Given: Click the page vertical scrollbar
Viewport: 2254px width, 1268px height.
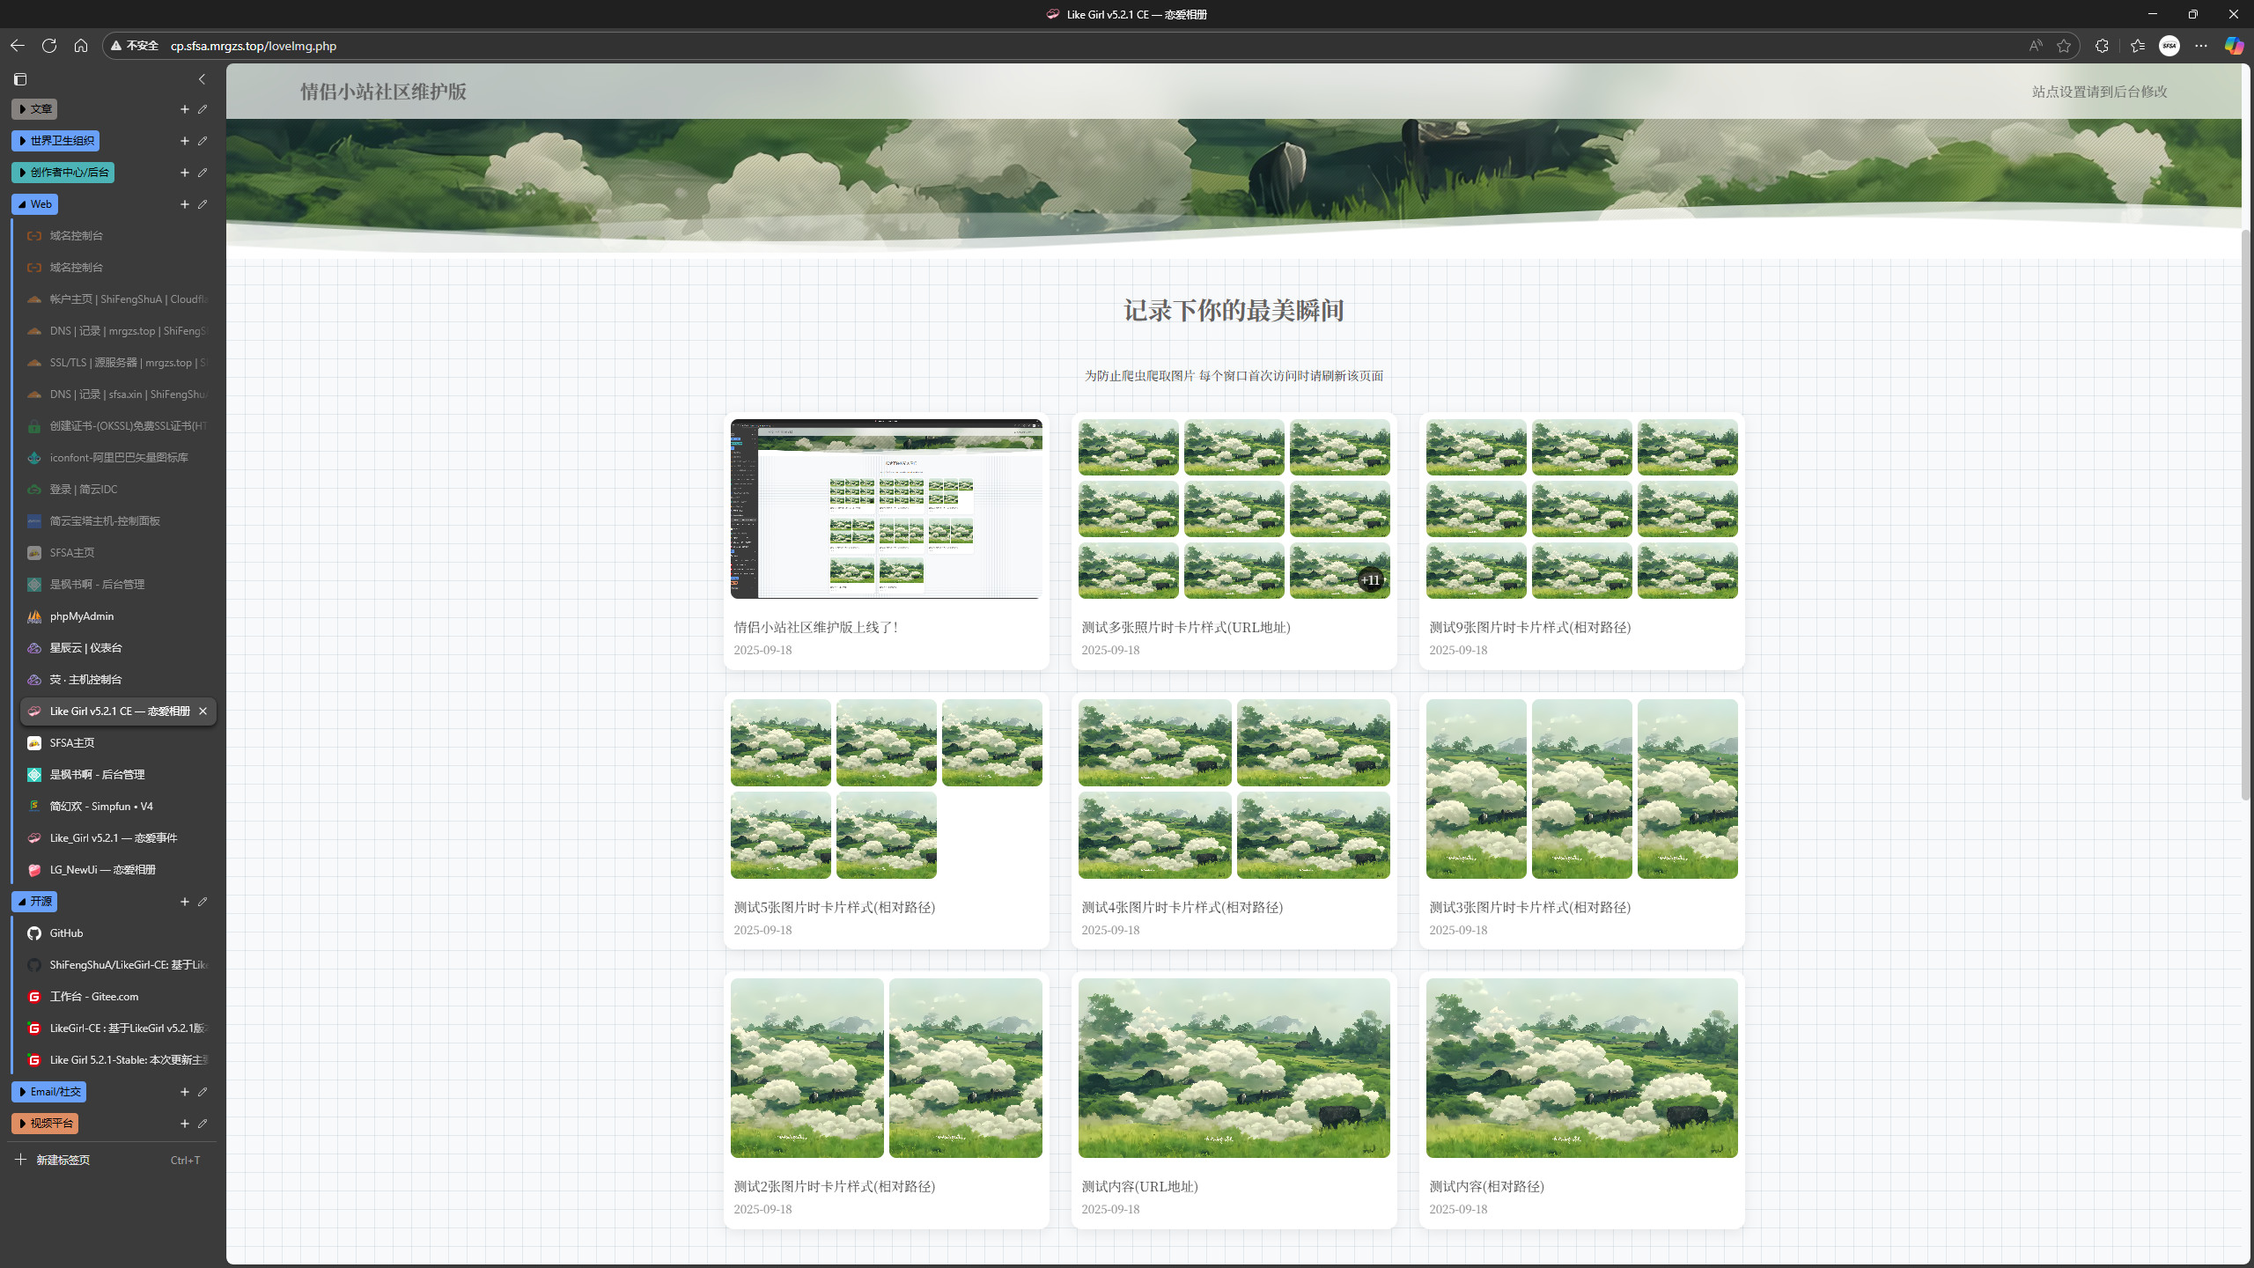Looking at the screenshot, I should coord(2245,511).
